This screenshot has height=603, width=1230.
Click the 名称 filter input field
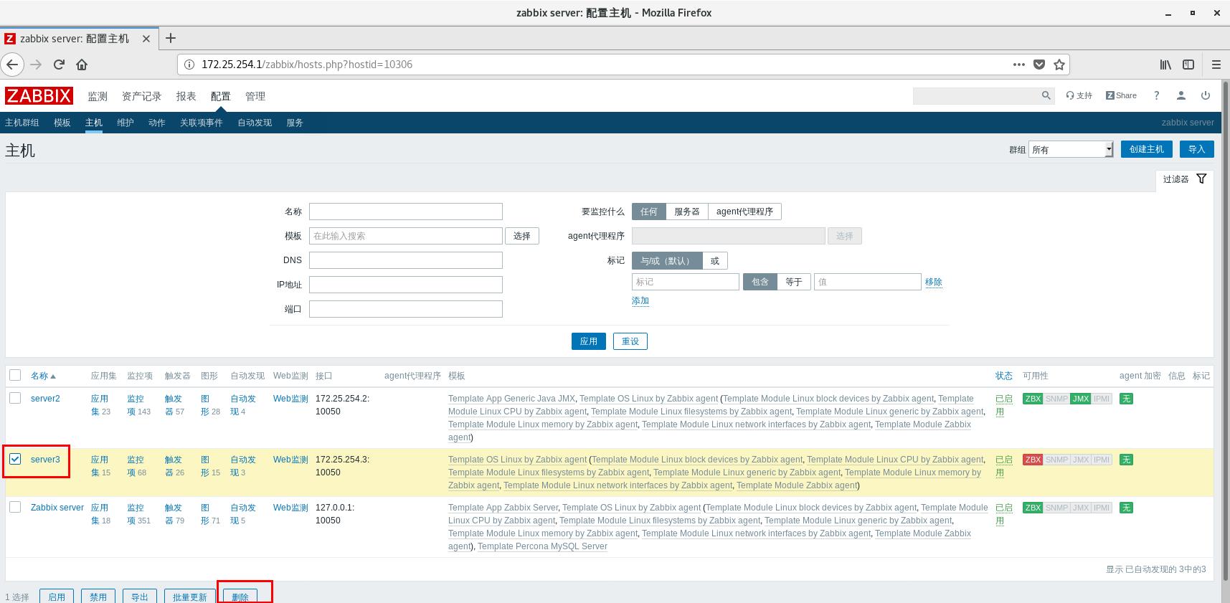(x=406, y=212)
